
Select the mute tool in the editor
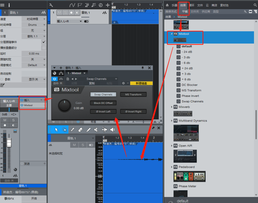click(x=96, y=130)
